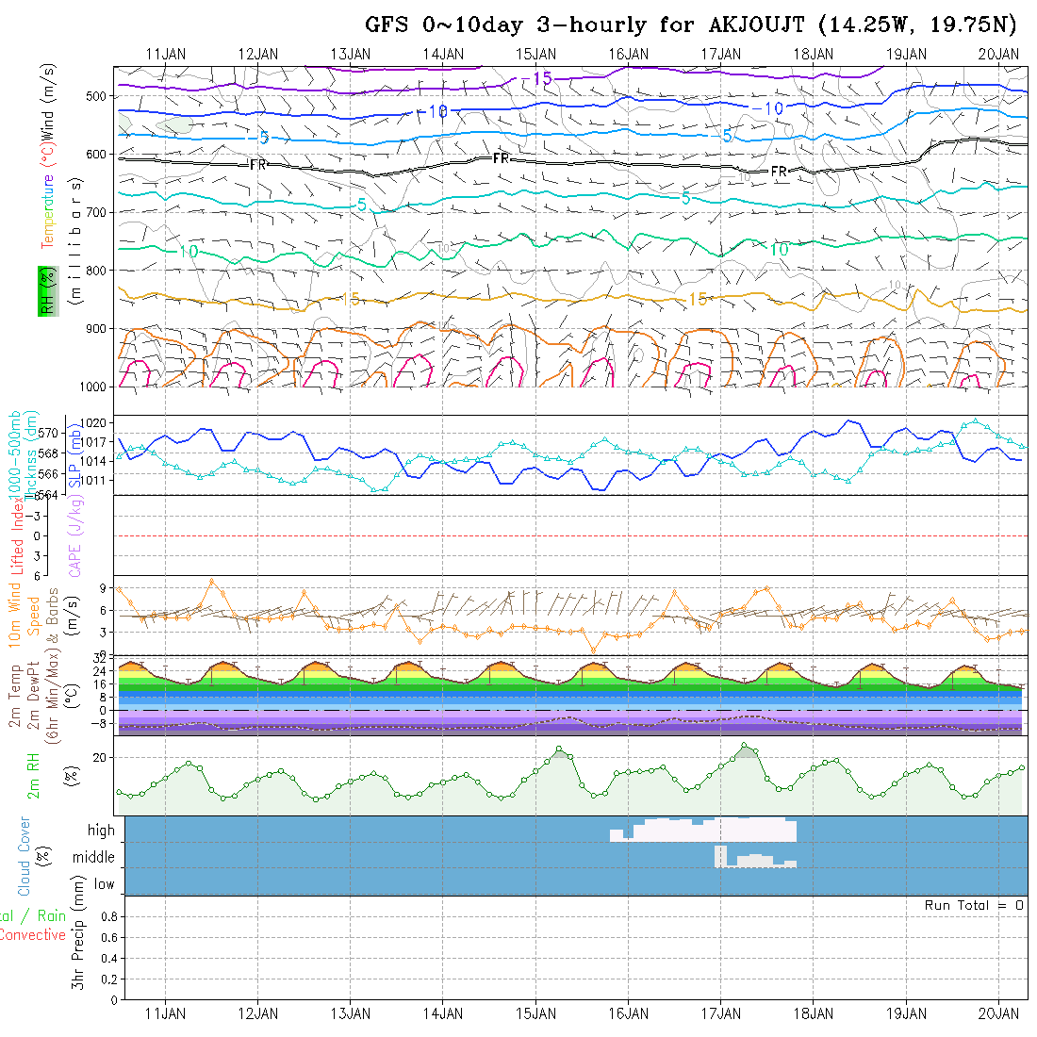The width and height of the screenshot is (1037, 1037).
Task: Click the 'low' cloud level label
Action: pyautogui.click(x=104, y=884)
